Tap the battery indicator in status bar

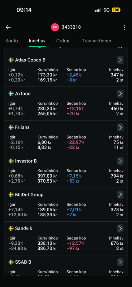[116, 10]
